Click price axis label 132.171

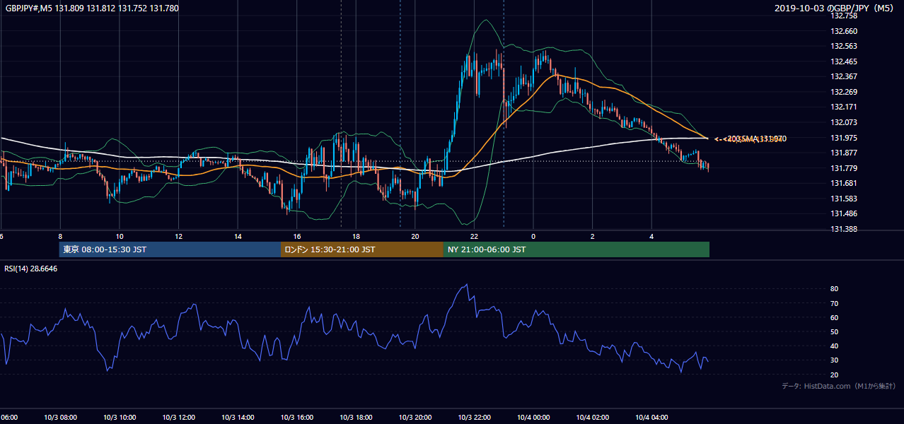[843, 107]
